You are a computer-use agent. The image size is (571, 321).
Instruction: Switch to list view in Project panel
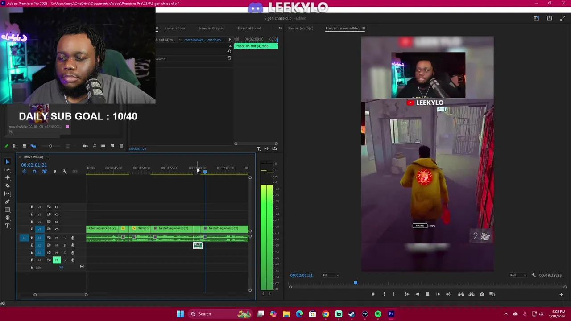coord(15,146)
